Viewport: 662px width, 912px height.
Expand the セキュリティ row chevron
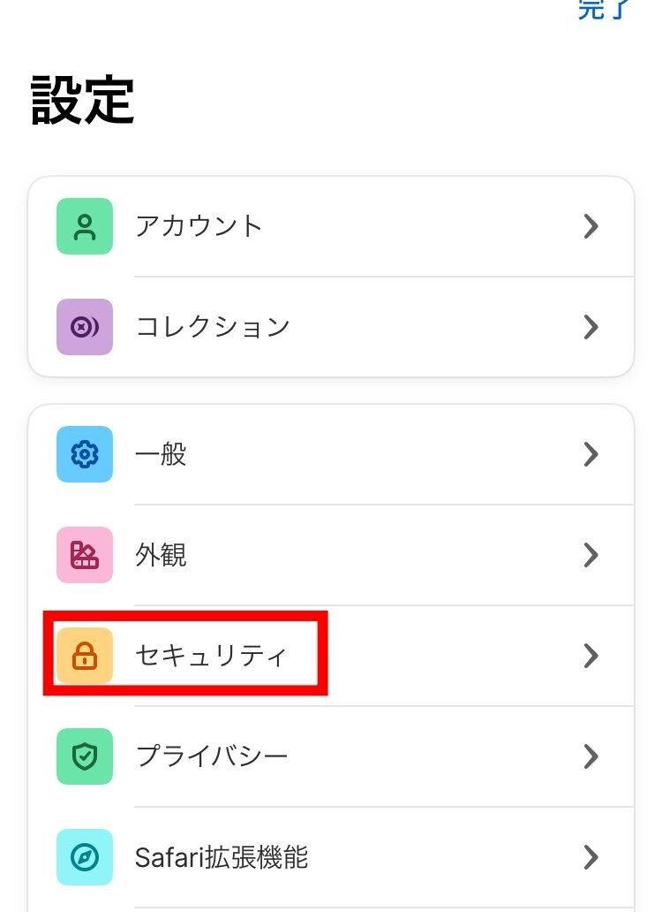click(591, 656)
